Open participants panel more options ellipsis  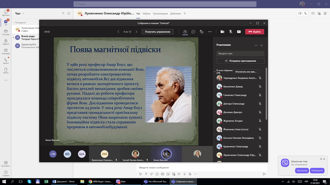256,45
